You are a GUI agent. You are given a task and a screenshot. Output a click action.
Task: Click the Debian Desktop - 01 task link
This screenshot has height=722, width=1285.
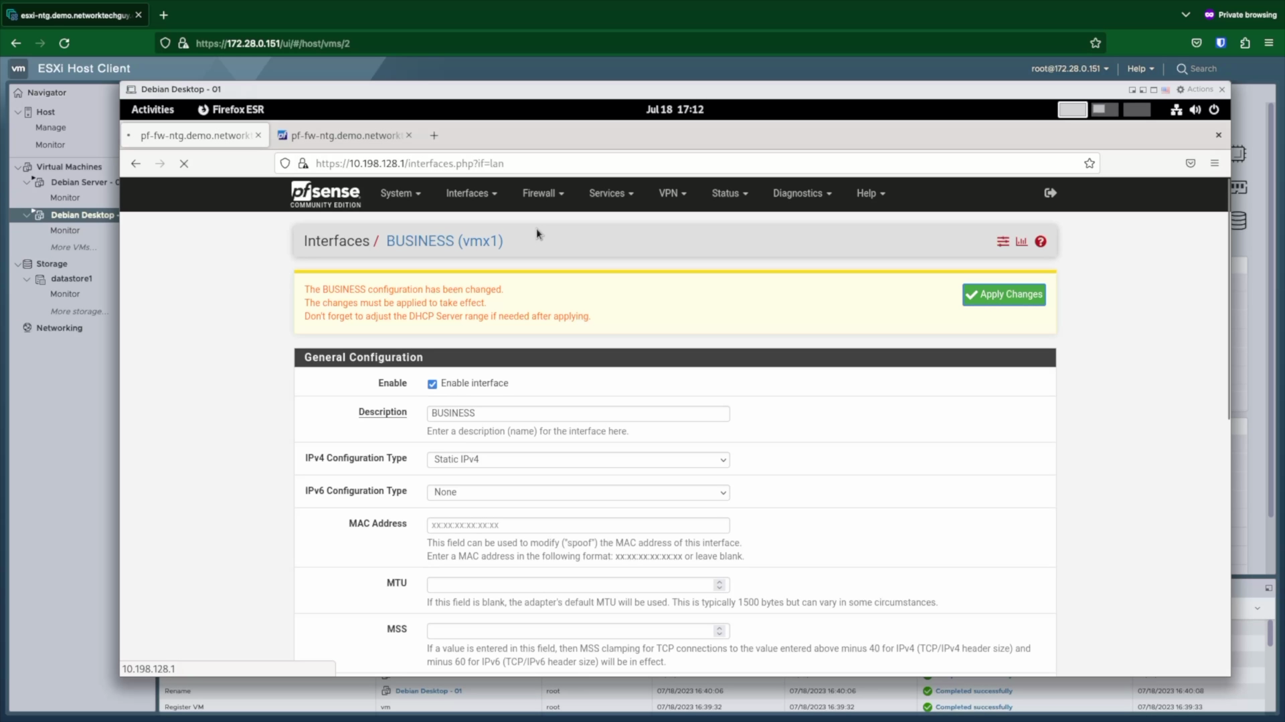428,691
